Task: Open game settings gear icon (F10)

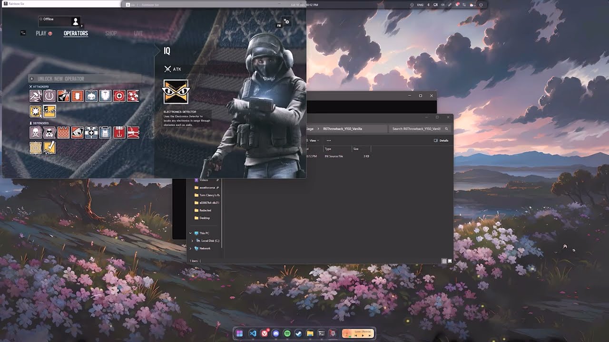Action: [286, 21]
